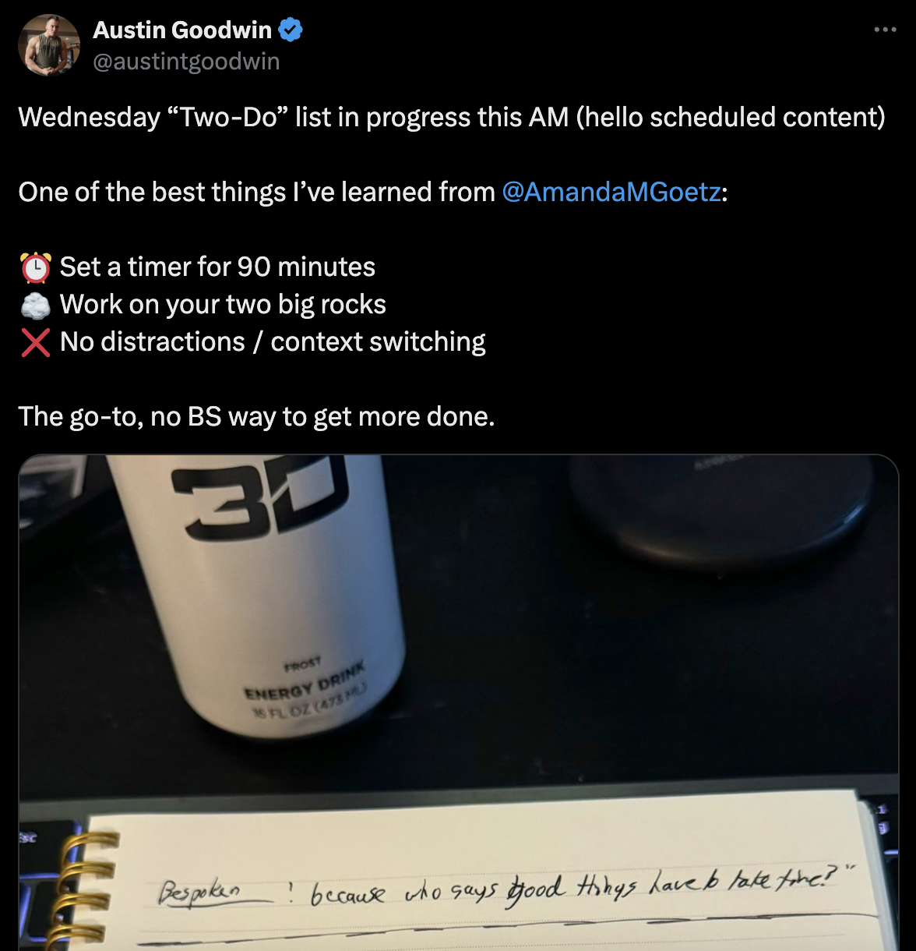Click the rock emoji before "Work on"
The width and height of the screenshot is (916, 951).
coord(36,305)
